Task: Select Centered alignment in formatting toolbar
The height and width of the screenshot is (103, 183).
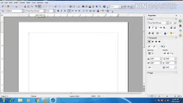Action: (x=73, y=11)
